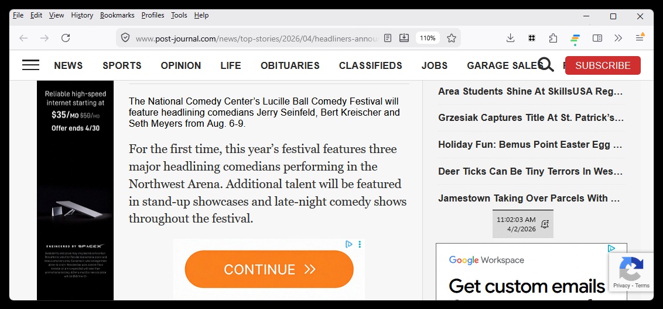Bookmark this page with the star icon

pyautogui.click(x=452, y=38)
